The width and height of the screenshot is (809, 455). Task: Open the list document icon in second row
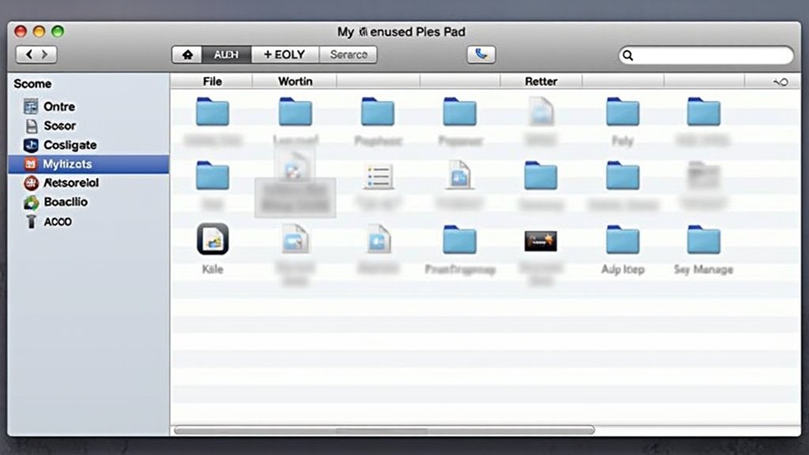[x=378, y=176]
